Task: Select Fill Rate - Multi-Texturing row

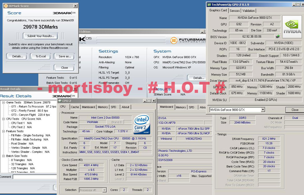Action: [30, 139]
